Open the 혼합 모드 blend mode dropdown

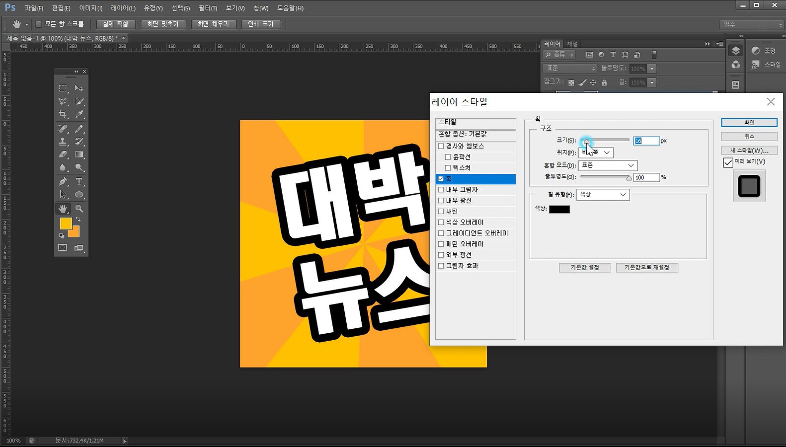pos(608,165)
